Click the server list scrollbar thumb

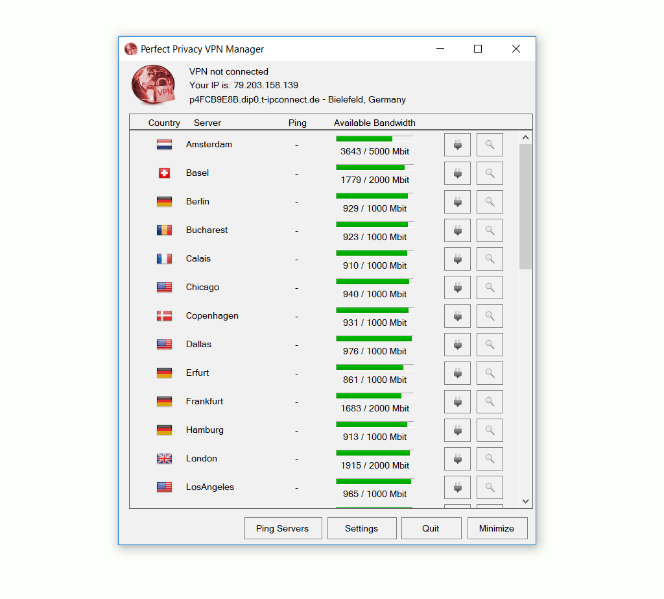click(525, 206)
